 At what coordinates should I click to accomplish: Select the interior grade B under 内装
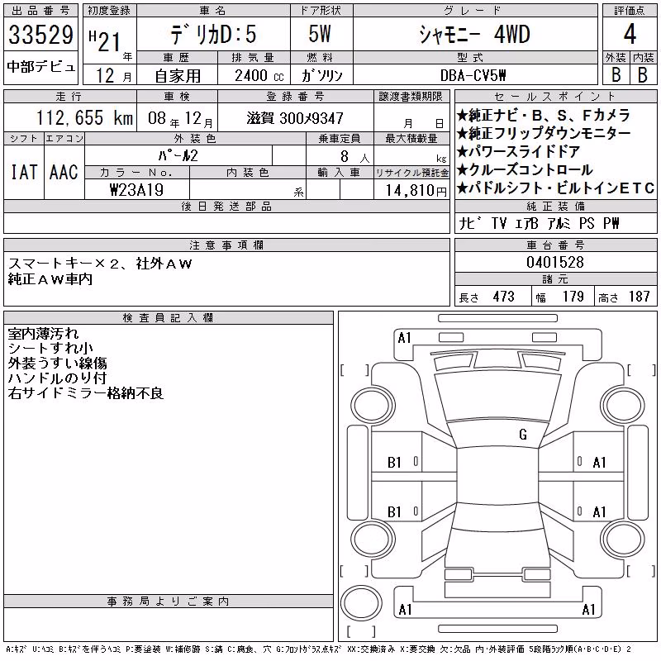coord(643,74)
